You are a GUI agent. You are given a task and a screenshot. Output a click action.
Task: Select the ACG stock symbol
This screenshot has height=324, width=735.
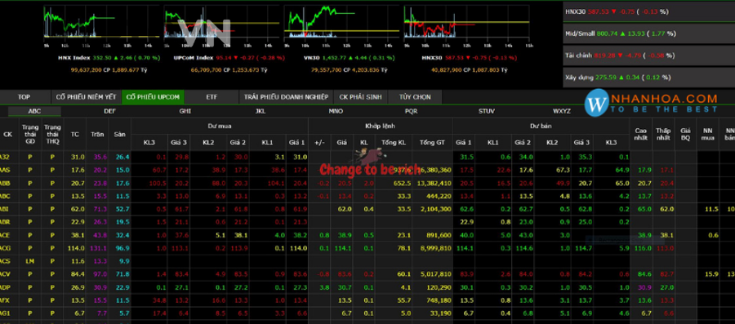(6, 248)
